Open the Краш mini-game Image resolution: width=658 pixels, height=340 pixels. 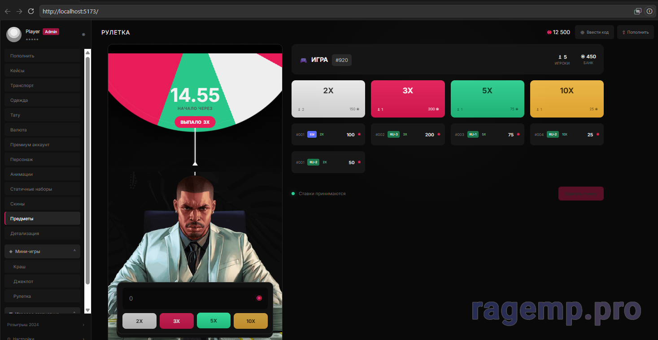click(x=42, y=267)
